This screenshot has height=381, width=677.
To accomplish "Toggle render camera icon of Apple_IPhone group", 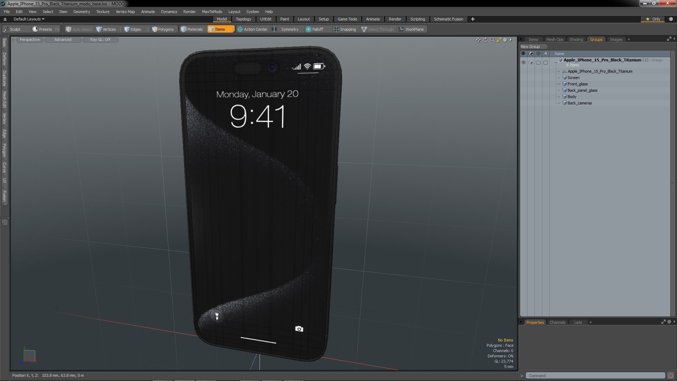I will point(531,62).
